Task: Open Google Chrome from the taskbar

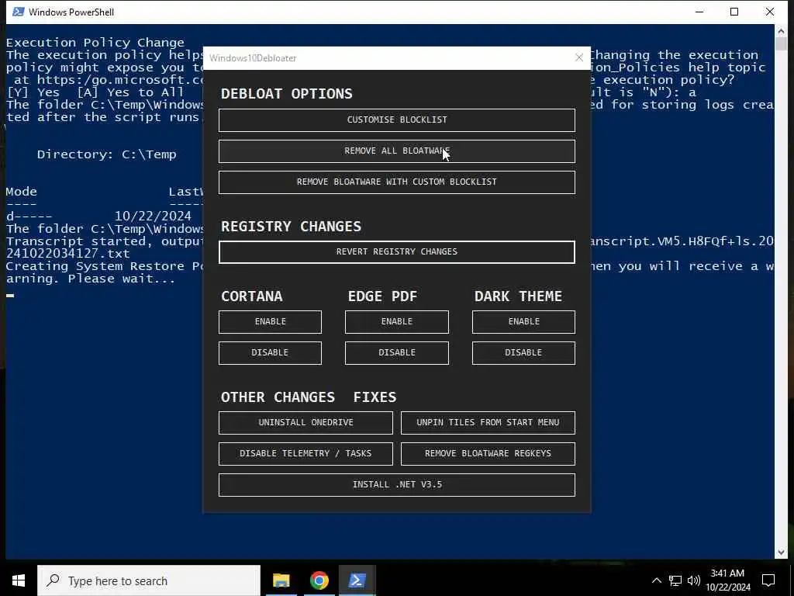Action: tap(319, 580)
